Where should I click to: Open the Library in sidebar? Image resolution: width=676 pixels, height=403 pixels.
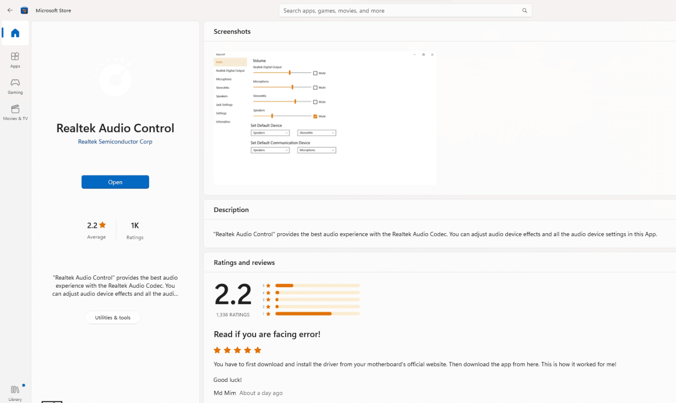click(x=15, y=392)
